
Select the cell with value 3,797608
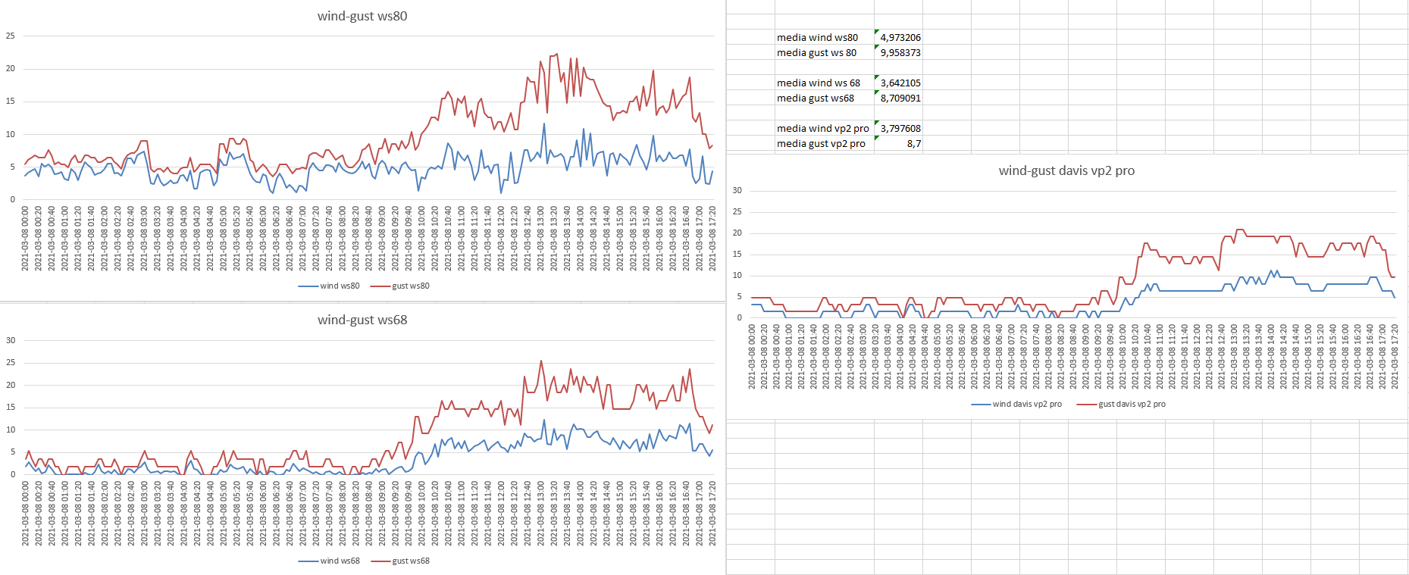pos(898,128)
